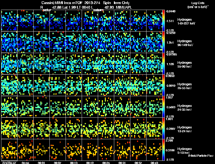The height and width of the screenshot is (164, 215).
Task: Select the 06:31 time label
Action: pyautogui.click(x=122, y=163)
